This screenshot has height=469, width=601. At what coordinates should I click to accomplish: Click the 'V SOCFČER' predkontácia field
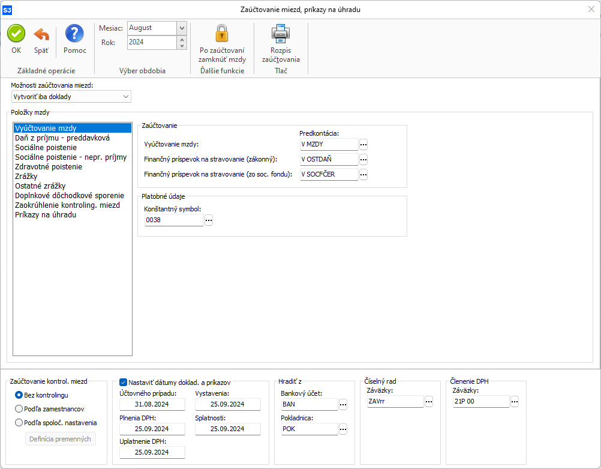(x=329, y=174)
